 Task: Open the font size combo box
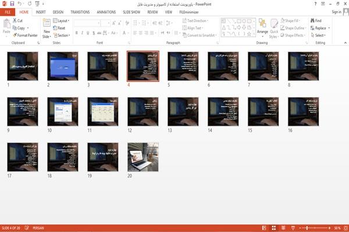[105, 23]
